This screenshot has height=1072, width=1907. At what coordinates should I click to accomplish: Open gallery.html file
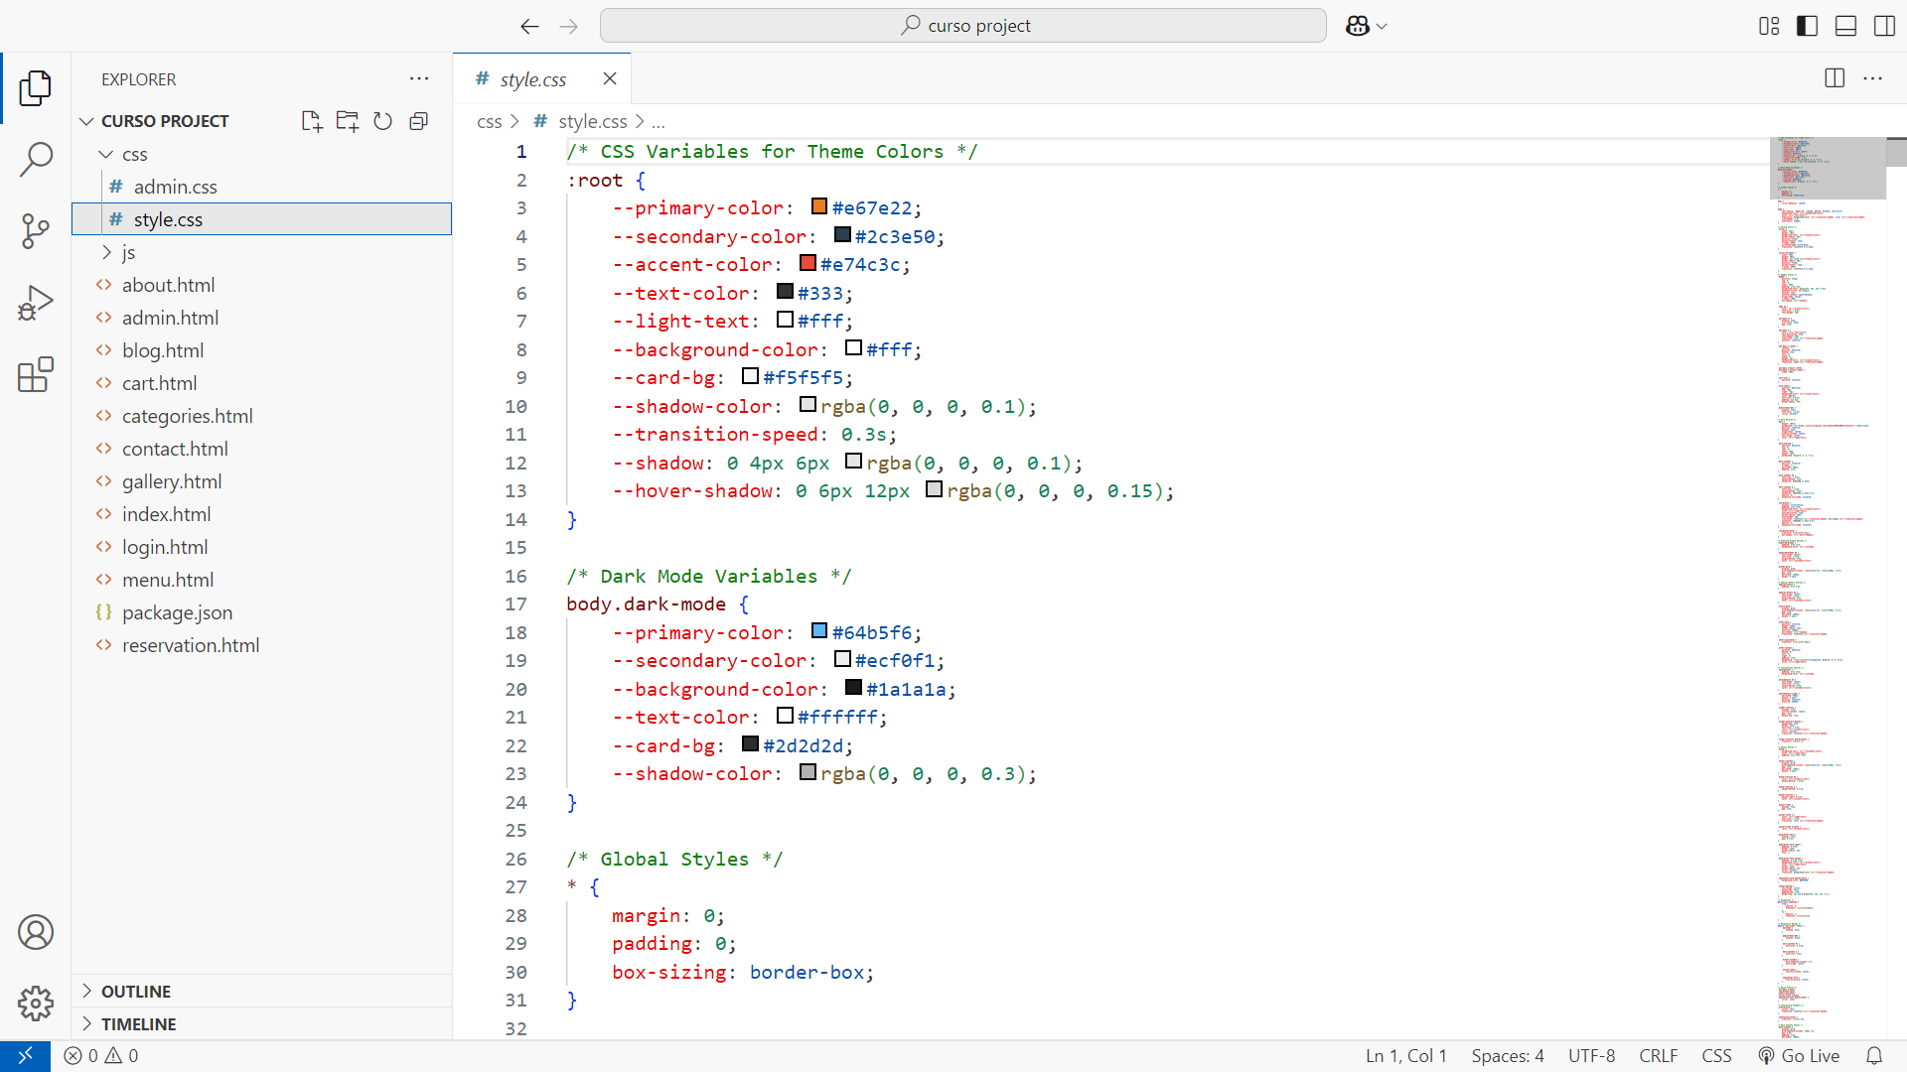tap(262, 481)
